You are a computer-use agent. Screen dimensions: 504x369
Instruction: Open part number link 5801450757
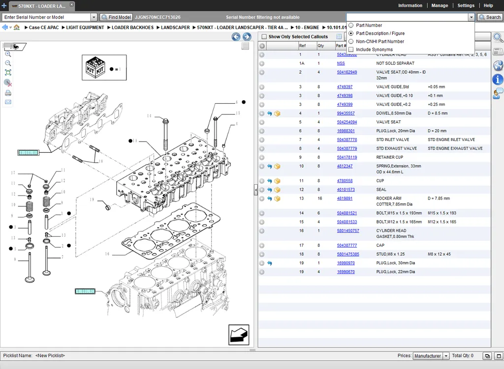(x=348, y=231)
